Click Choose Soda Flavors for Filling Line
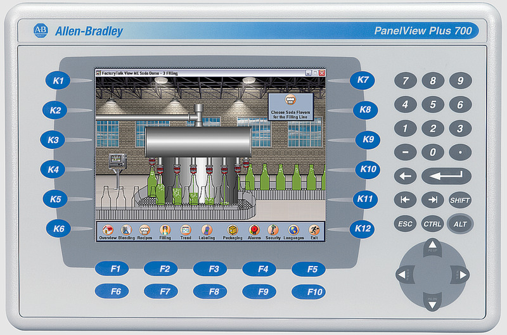This screenshot has height=335, width=507. [290, 107]
